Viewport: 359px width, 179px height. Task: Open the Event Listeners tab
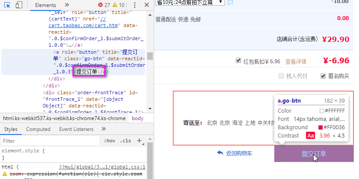point(76,129)
